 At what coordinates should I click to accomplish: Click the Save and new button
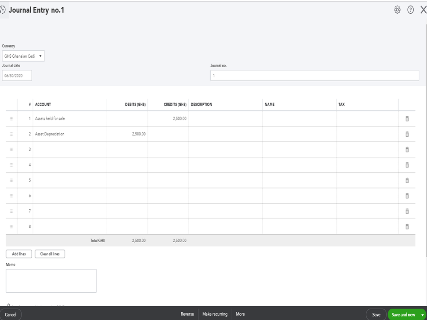pyautogui.click(x=403, y=314)
